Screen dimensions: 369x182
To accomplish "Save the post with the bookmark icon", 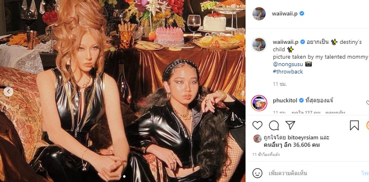I will [x=354, y=126].
